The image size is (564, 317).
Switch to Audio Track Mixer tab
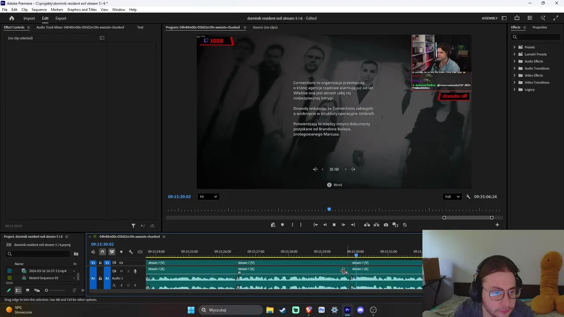point(80,27)
